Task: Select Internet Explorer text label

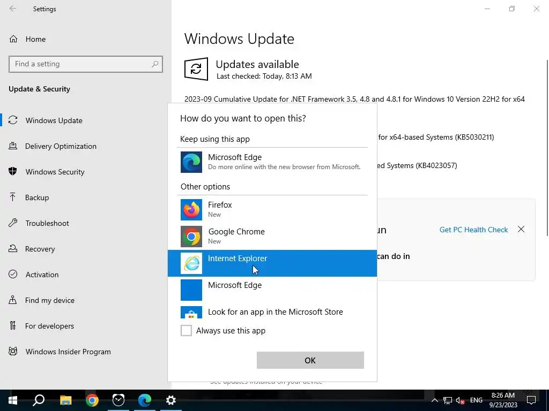Action: pyautogui.click(x=238, y=258)
